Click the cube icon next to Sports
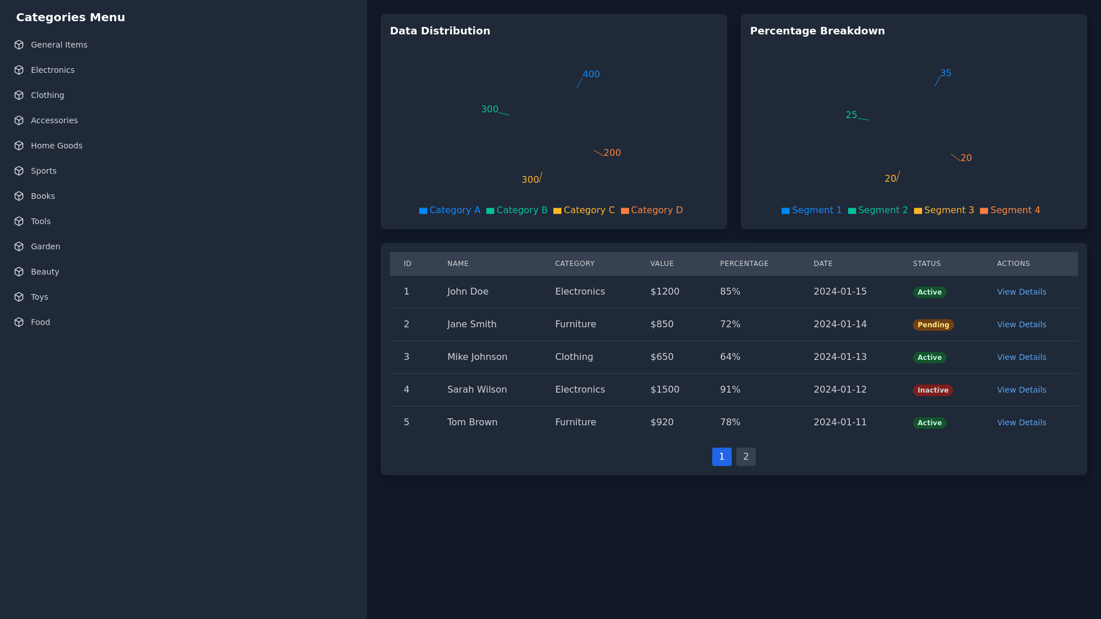 tap(19, 171)
